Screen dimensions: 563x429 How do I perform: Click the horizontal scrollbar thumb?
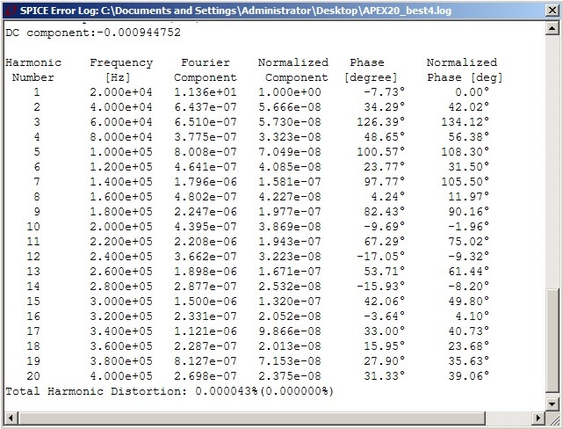click(x=251, y=418)
